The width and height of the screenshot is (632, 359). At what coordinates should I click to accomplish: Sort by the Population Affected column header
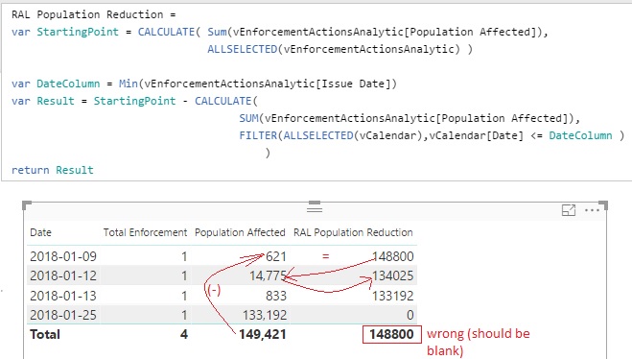240,232
